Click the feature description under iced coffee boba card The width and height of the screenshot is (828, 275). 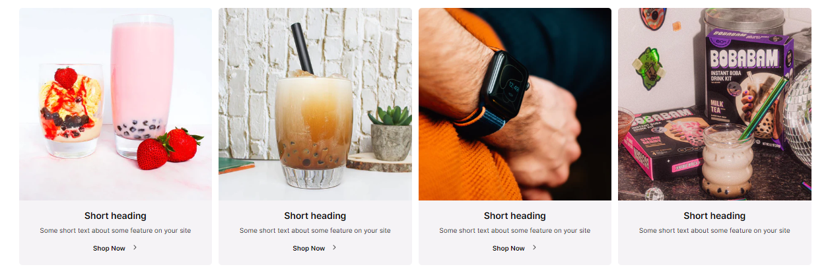pos(315,231)
